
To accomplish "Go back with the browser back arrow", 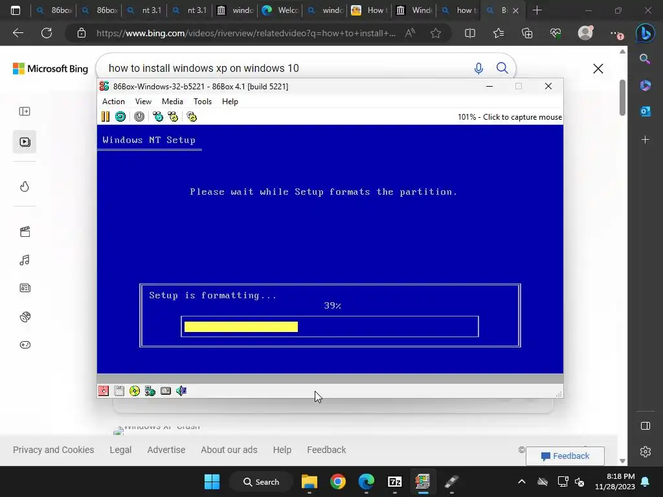I will pos(18,33).
